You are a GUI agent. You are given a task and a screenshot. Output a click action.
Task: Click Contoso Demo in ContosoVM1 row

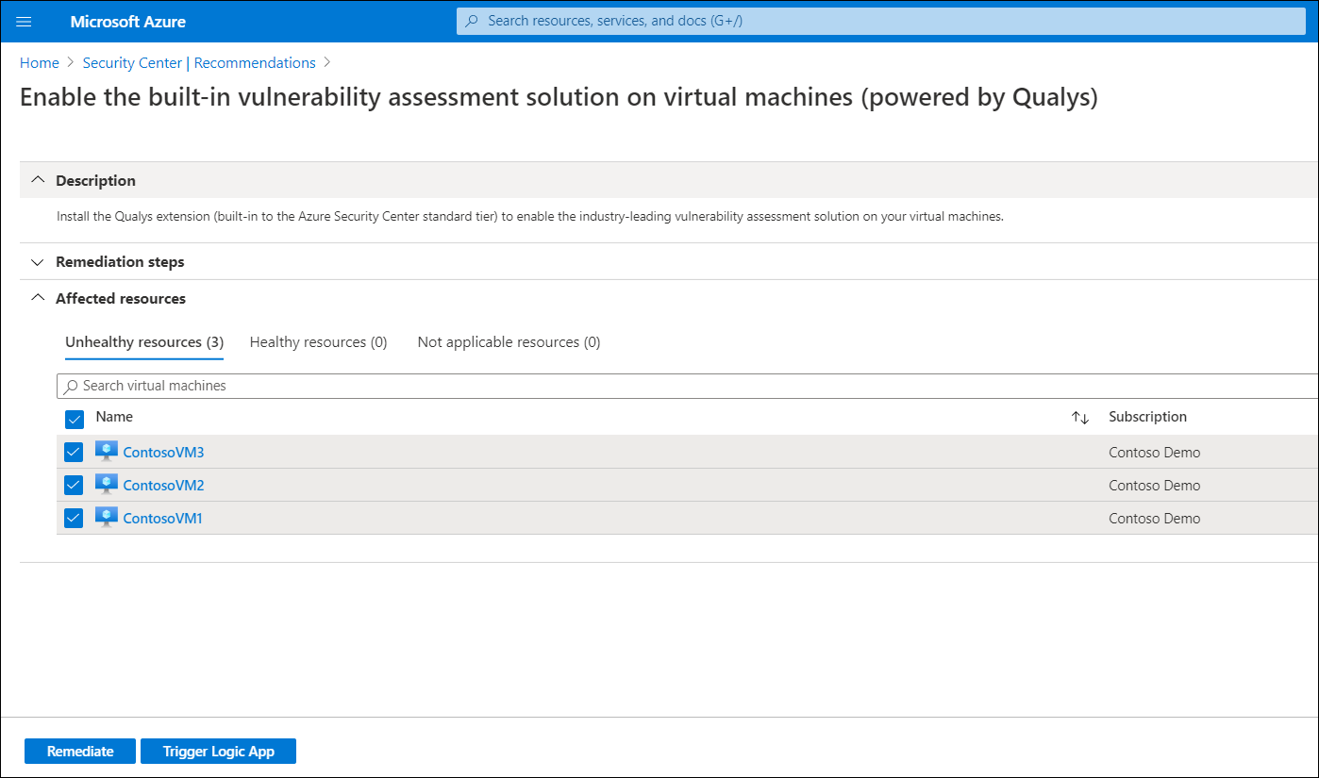point(1155,519)
